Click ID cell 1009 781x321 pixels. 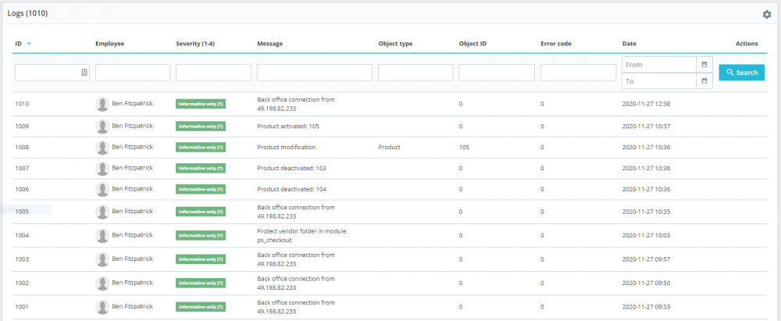point(22,127)
